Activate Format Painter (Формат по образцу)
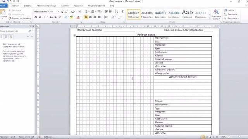This screenshot has height=139, width=248. click(20, 18)
